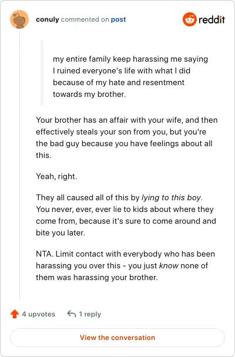Click the paragraph starting 'Your brother has an affair'
235x357 pixels.
[x=127, y=137]
